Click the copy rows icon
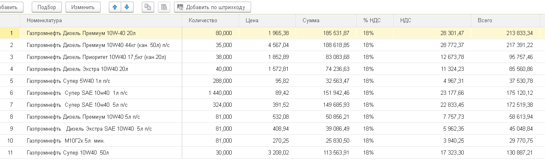 [148, 7]
